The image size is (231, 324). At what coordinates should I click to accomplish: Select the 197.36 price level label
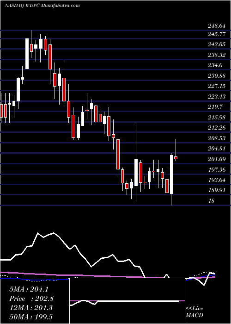(x=216, y=169)
